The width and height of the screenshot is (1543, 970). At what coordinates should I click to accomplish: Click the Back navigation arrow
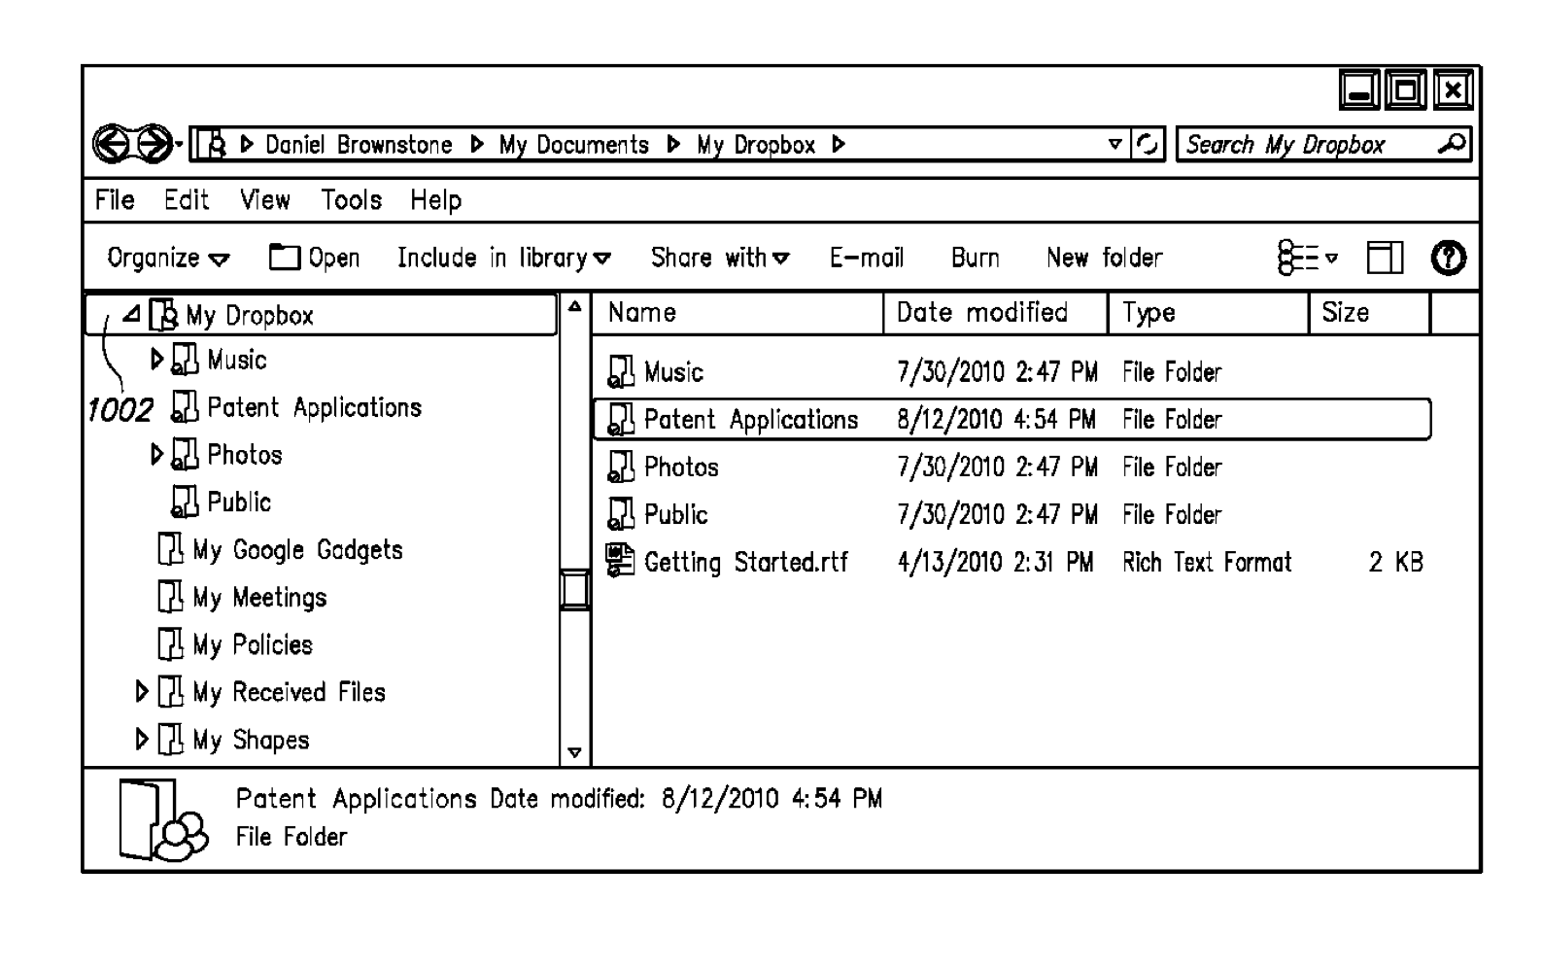click(x=112, y=145)
